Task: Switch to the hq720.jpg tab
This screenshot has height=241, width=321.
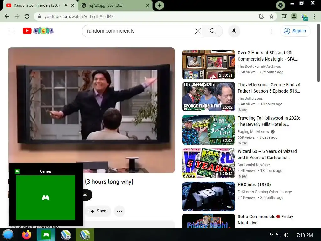Action: (x=115, y=5)
